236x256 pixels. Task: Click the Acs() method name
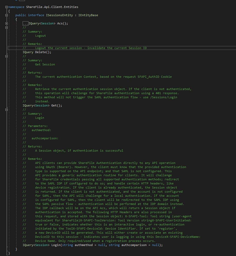pyautogui.click(x=60, y=23)
